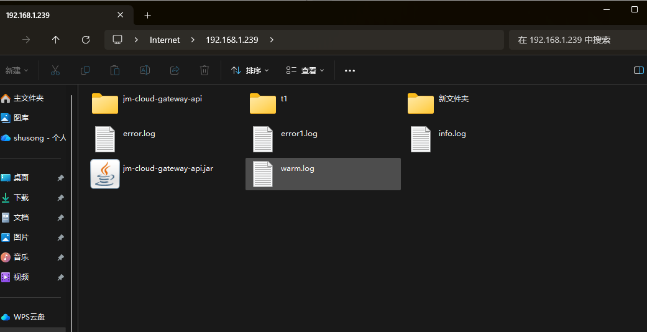Image resolution: width=647 pixels, height=332 pixels.
Task: Unpin 桌面 from quick access
Action: coord(60,178)
